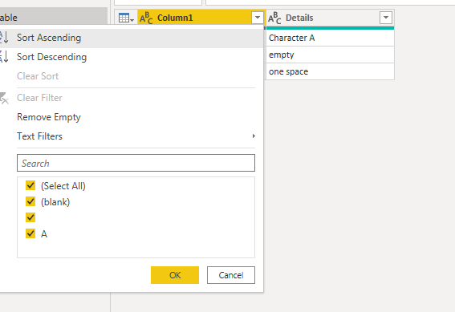Select the Clear Sort menu entry
The height and width of the screenshot is (312, 455).
pos(132,76)
